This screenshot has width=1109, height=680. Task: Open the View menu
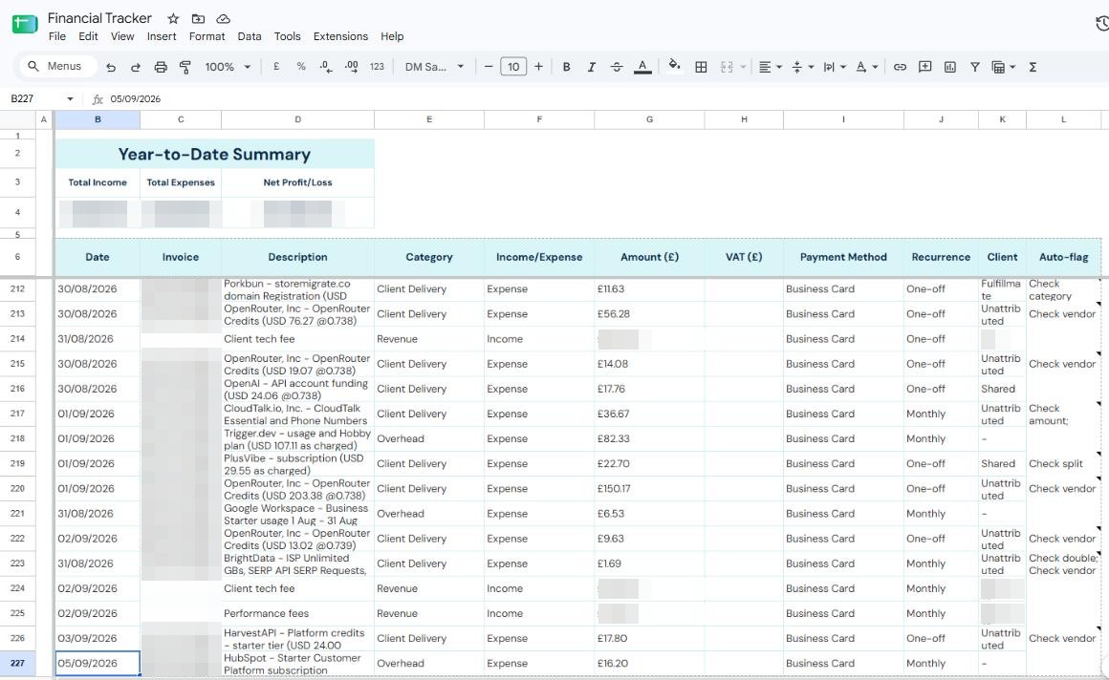[122, 36]
